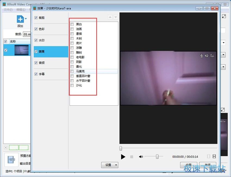Toggle the 水印 tab checkbox
Image resolution: width=231 pixels, height=177 pixels.
(36, 40)
